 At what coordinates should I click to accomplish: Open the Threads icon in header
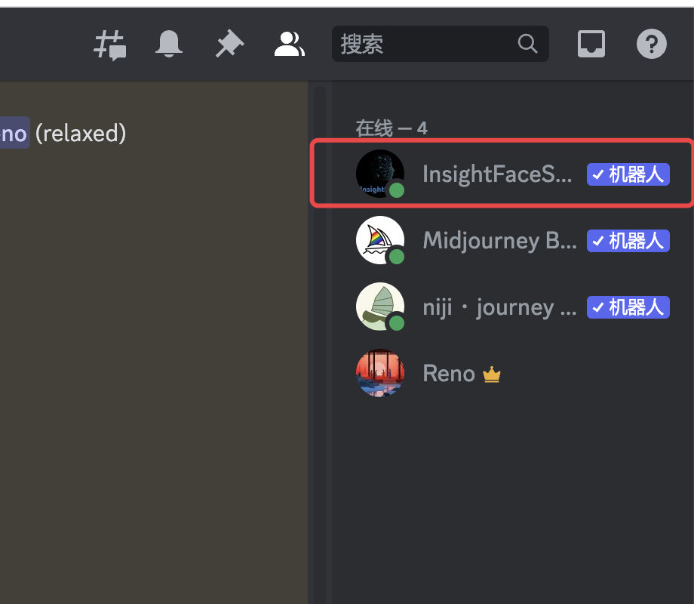pos(110,45)
